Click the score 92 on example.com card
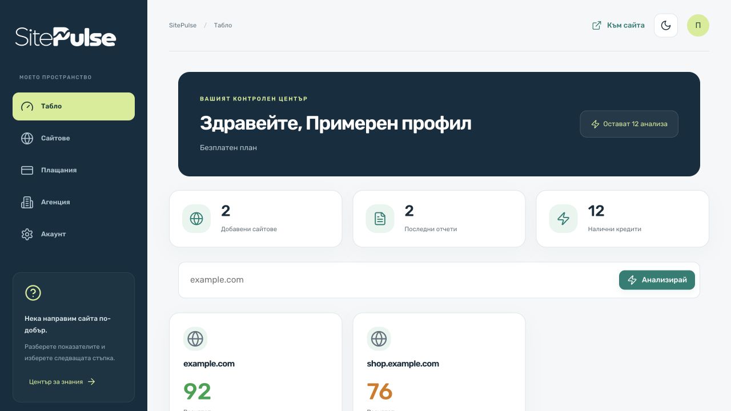 [x=197, y=392]
